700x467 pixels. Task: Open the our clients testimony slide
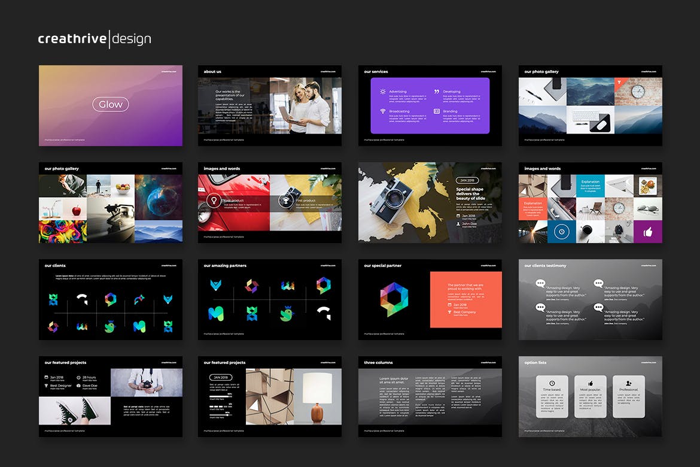tap(591, 299)
